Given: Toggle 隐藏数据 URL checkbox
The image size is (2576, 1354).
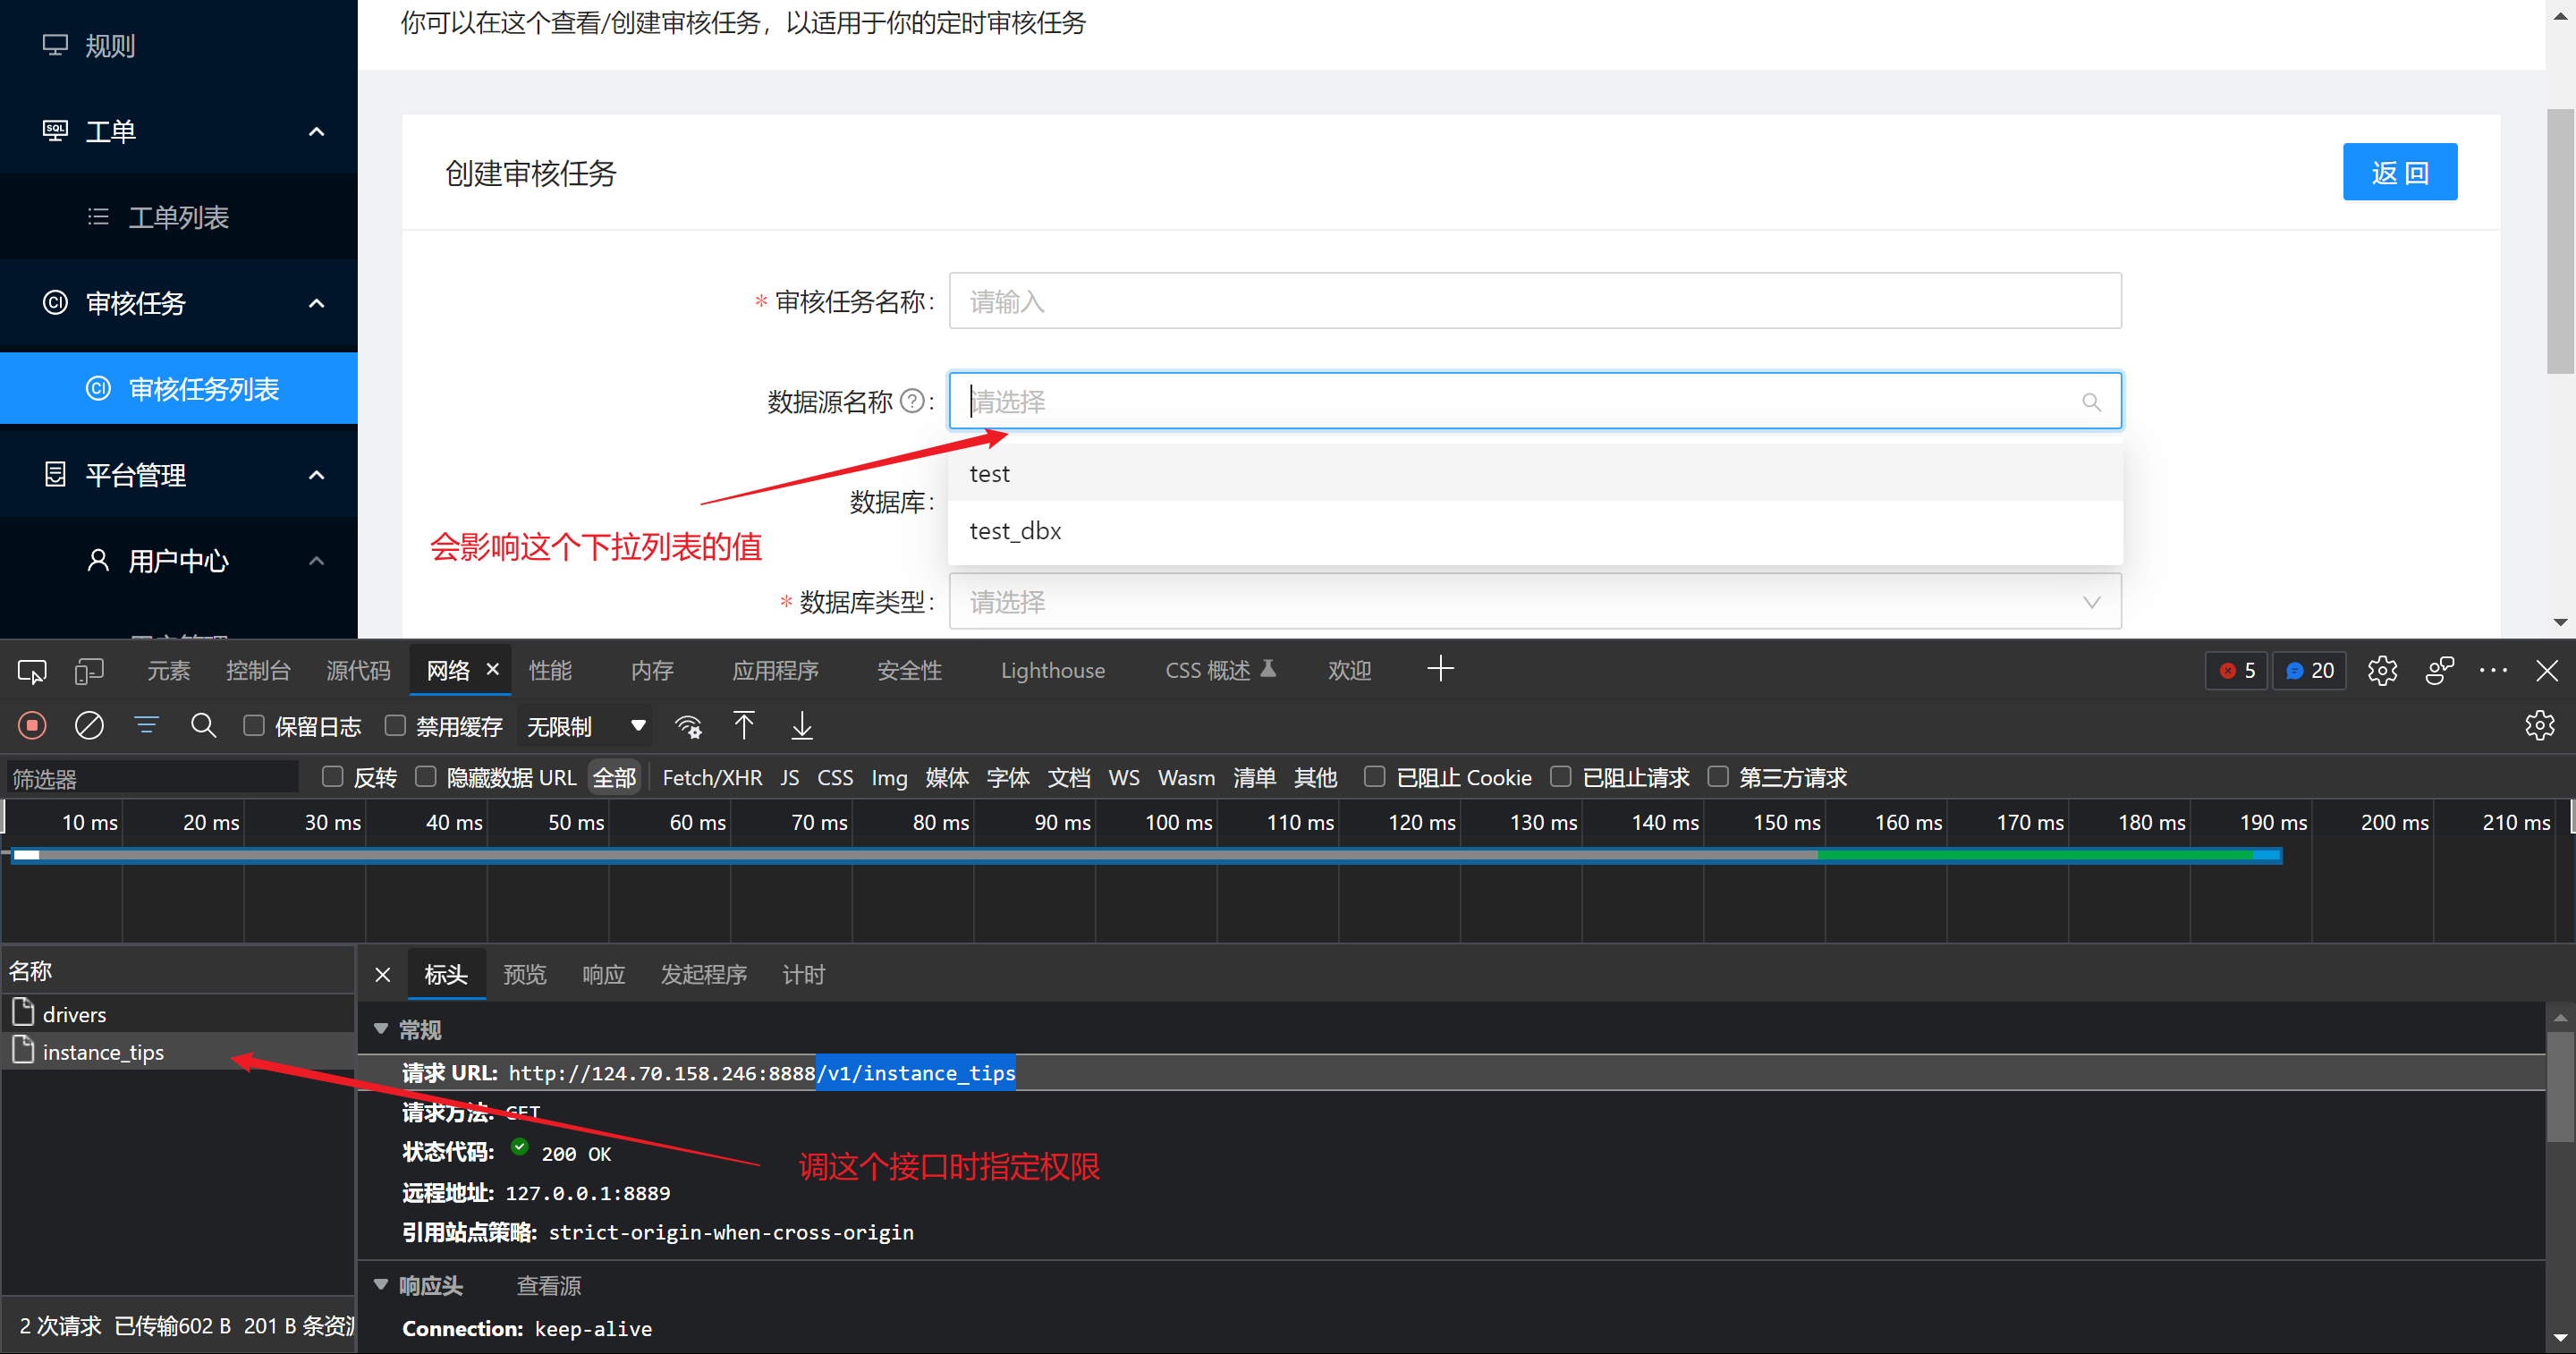Looking at the screenshot, I should [x=426, y=777].
